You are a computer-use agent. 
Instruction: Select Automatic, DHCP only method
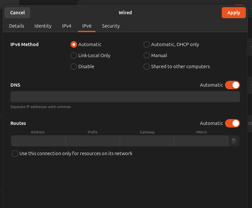click(147, 44)
